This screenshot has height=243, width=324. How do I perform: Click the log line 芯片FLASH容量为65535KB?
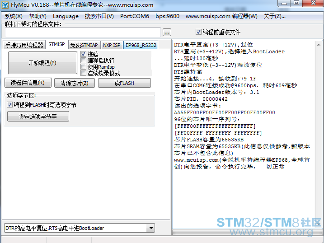[x=209, y=140]
